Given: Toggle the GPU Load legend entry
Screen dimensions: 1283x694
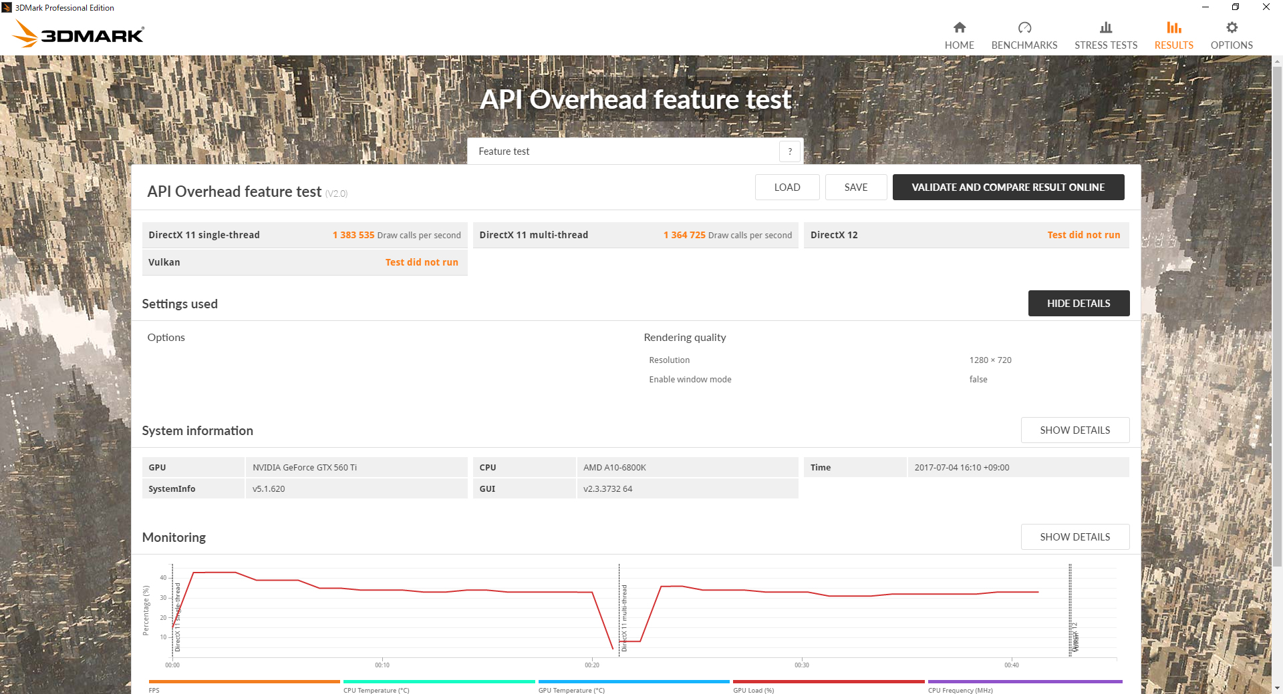Looking at the screenshot, I should pyautogui.click(x=829, y=686).
